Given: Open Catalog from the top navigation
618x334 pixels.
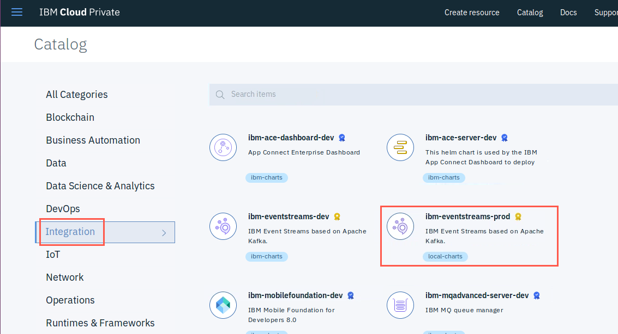Looking at the screenshot, I should (x=530, y=13).
